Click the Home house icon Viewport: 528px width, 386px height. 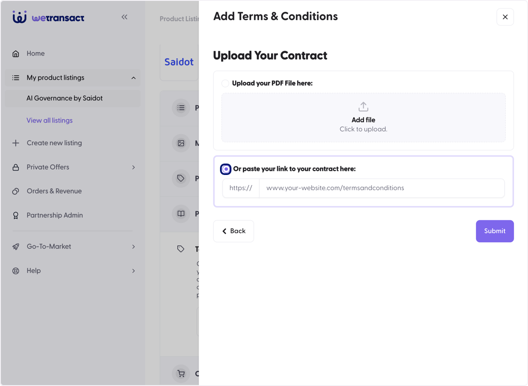click(x=16, y=54)
